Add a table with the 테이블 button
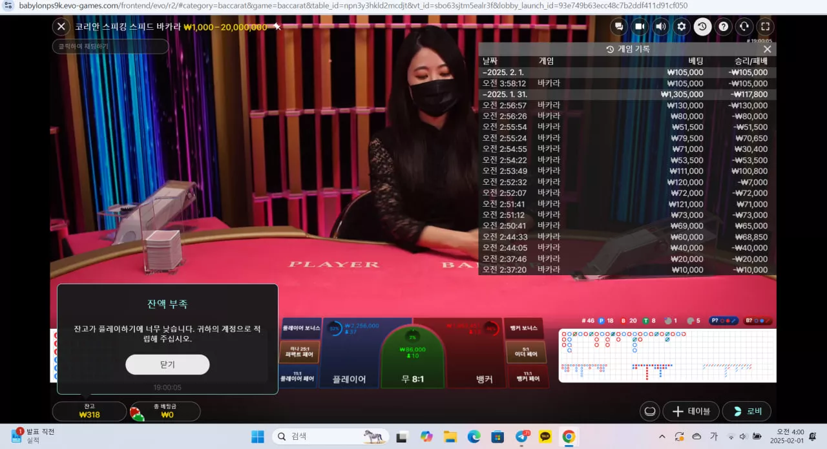Screen dimensions: 827x449 [x=691, y=412]
